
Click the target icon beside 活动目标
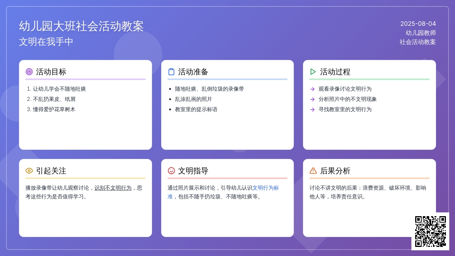coord(29,72)
